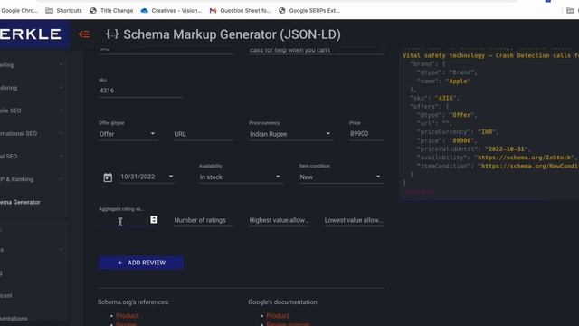Screen dimensions: 579x326
Task: Open the calendar date picker icon
Action: pos(108,177)
